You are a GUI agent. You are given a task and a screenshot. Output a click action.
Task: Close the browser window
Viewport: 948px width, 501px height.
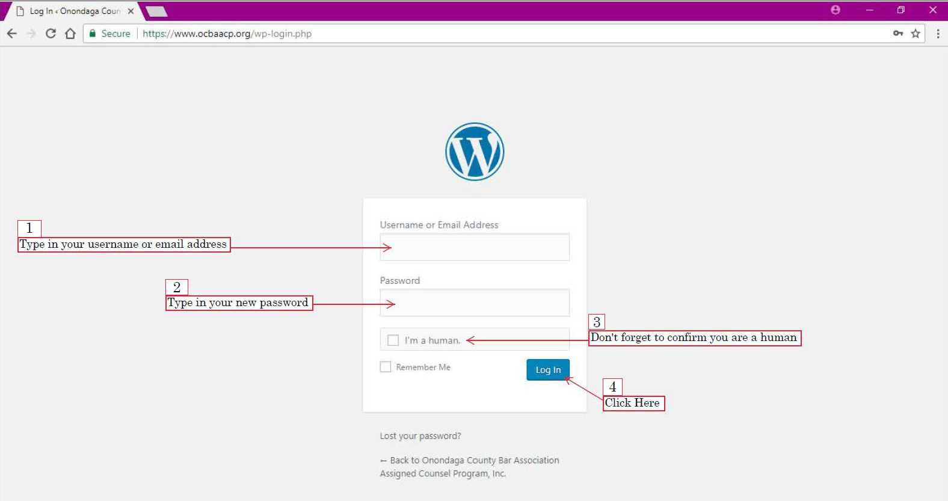click(x=933, y=10)
